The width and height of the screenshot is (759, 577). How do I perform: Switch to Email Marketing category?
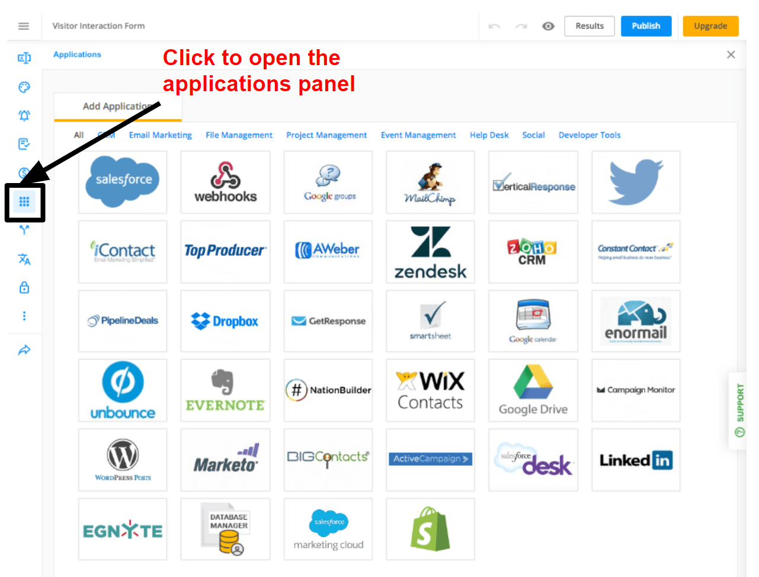[160, 135]
